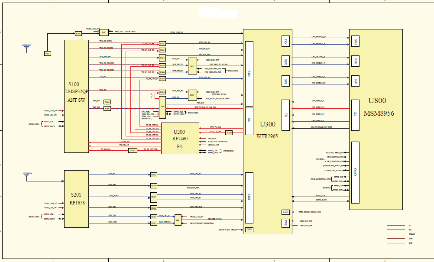Click the WTR_TX_DA4 net label
Screen dimensions: 434x262
[x=215, y=131]
